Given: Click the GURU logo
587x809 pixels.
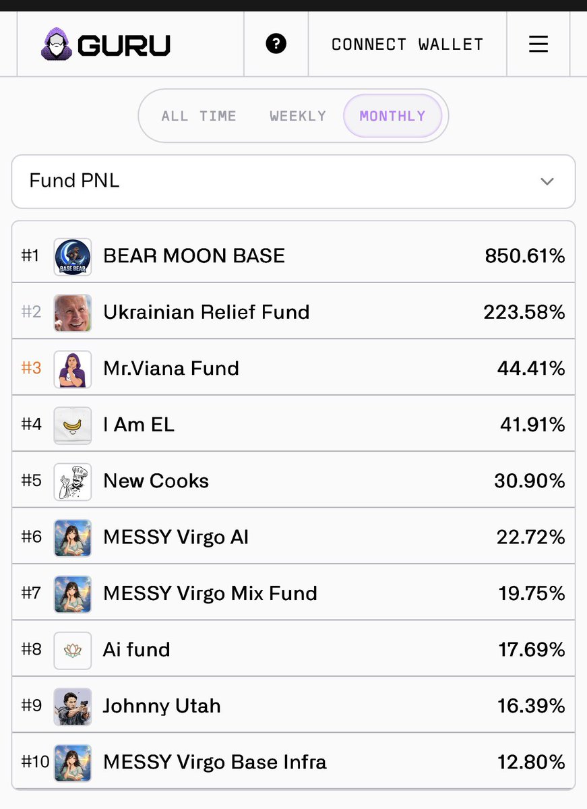Looking at the screenshot, I should [106, 44].
